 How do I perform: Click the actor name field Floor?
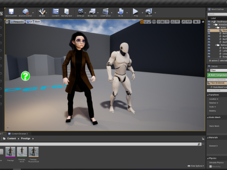[x=218, y=70]
